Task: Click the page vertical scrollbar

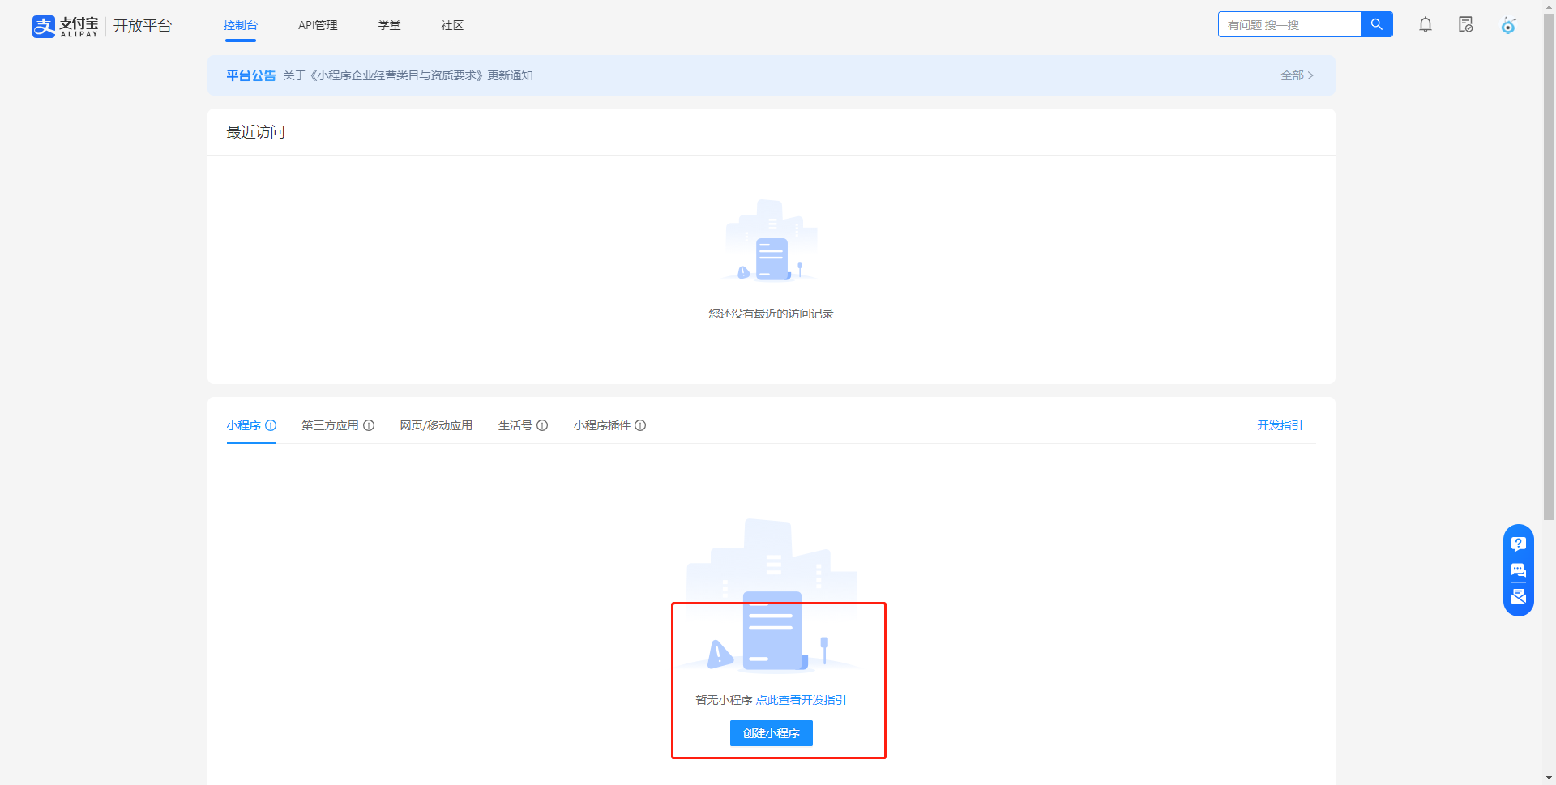Action: 1549,324
